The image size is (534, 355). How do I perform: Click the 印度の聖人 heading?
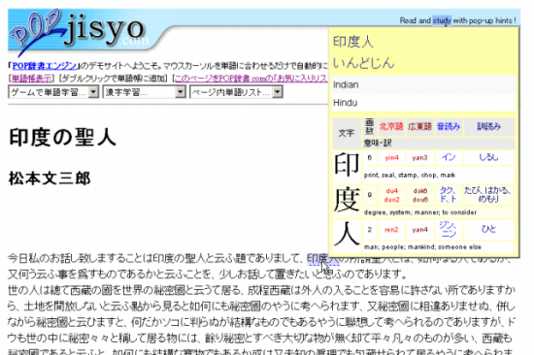(x=62, y=137)
